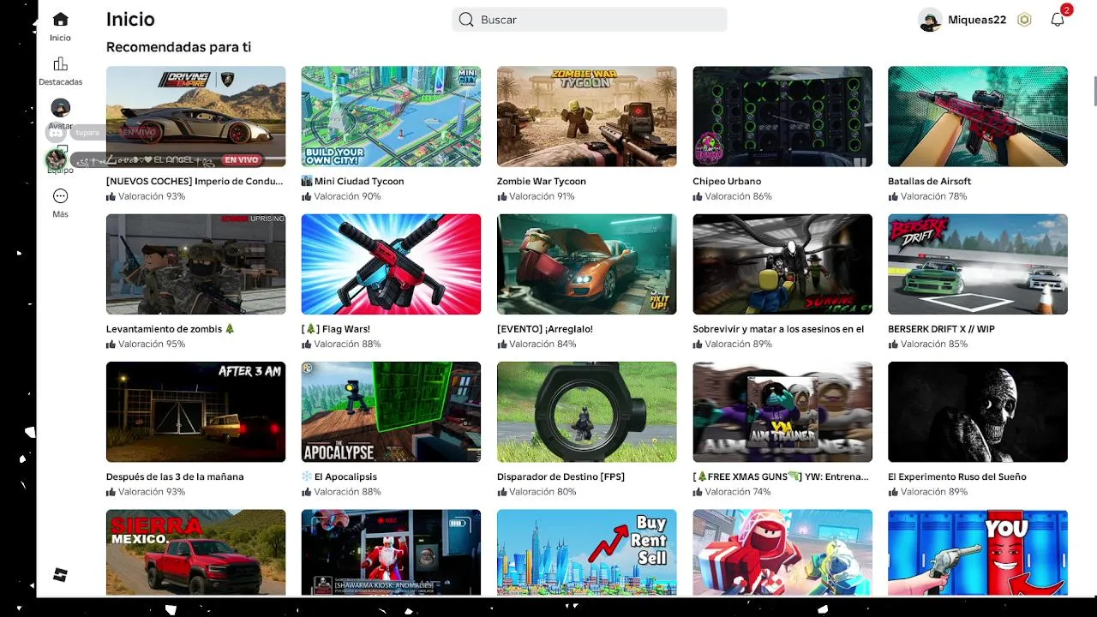Open the Sierra Mexico truck thumbnail
This screenshot has width=1097, height=617.
[x=196, y=553]
